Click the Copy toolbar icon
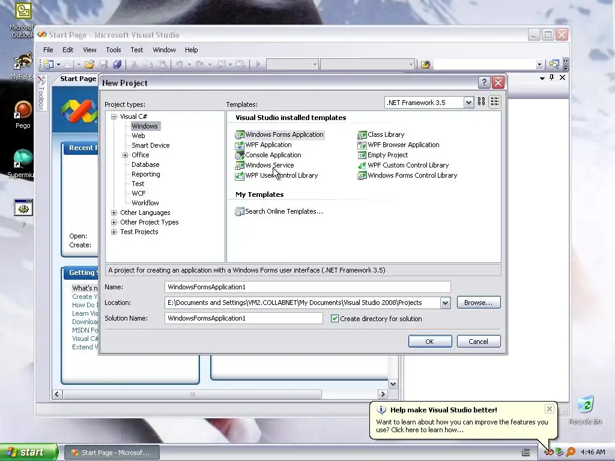 [148, 64]
